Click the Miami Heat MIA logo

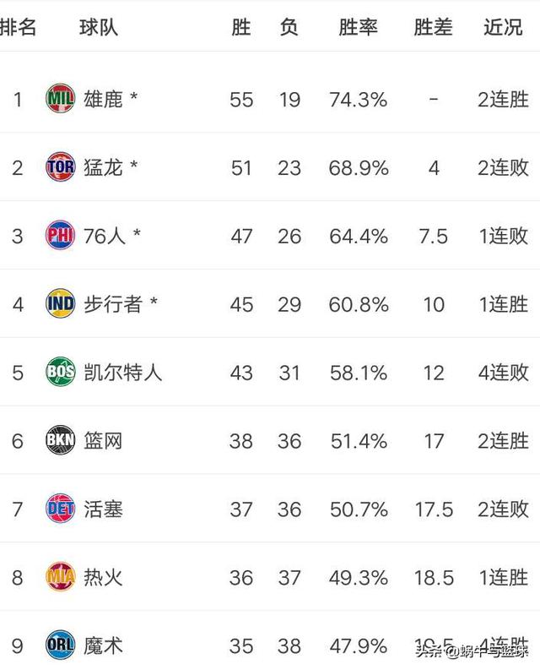point(60,577)
